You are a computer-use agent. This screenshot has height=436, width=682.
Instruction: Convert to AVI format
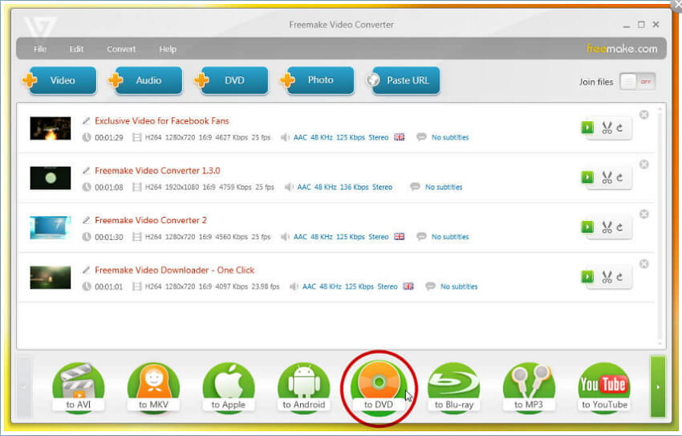coord(79,387)
